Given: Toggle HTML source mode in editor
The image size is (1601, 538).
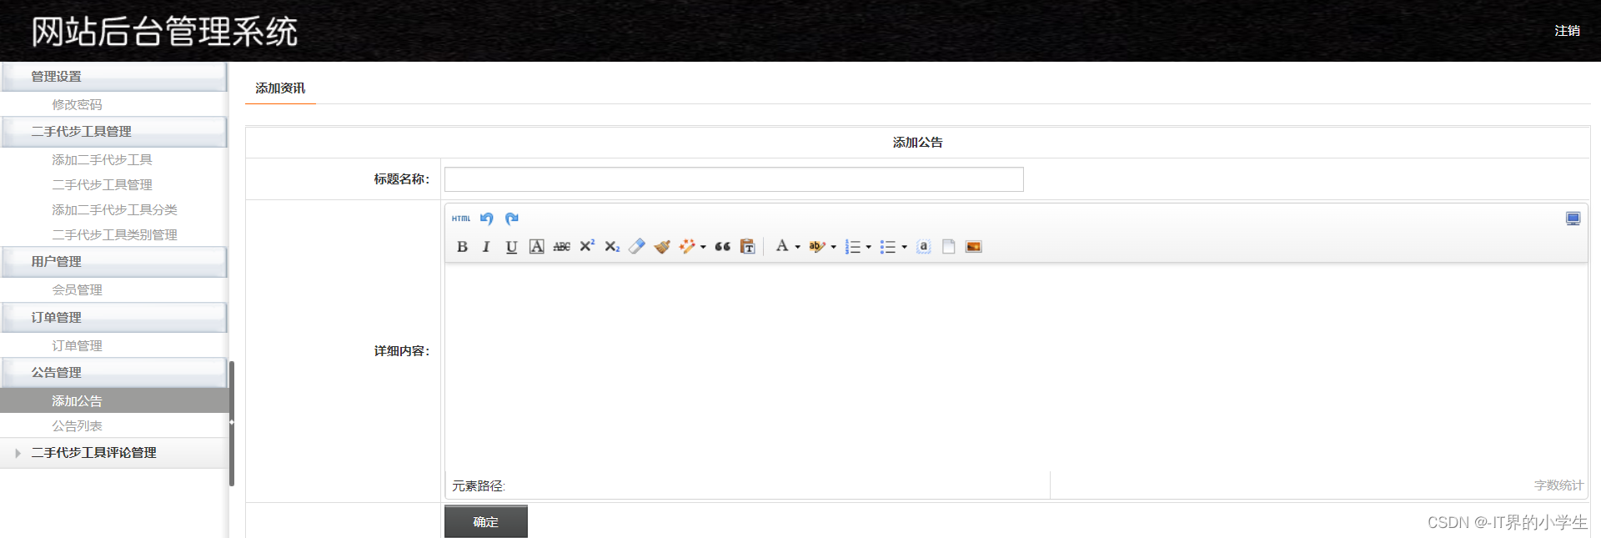Looking at the screenshot, I should tap(461, 219).
